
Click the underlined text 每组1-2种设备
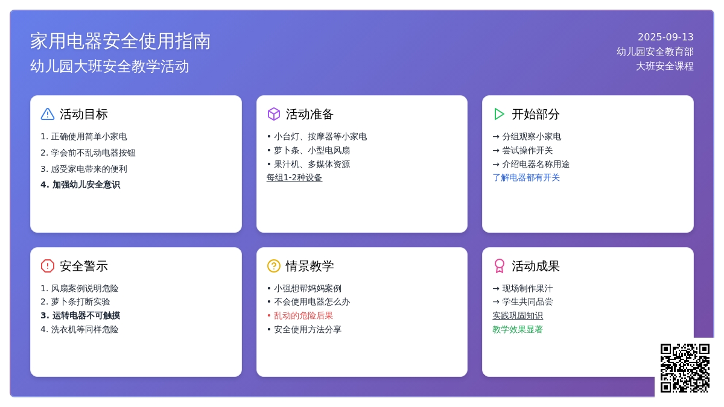tap(294, 177)
